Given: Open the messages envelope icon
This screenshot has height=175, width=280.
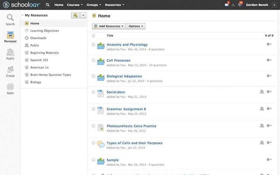Looking at the screenshot, I should pyautogui.click(x=226, y=5).
